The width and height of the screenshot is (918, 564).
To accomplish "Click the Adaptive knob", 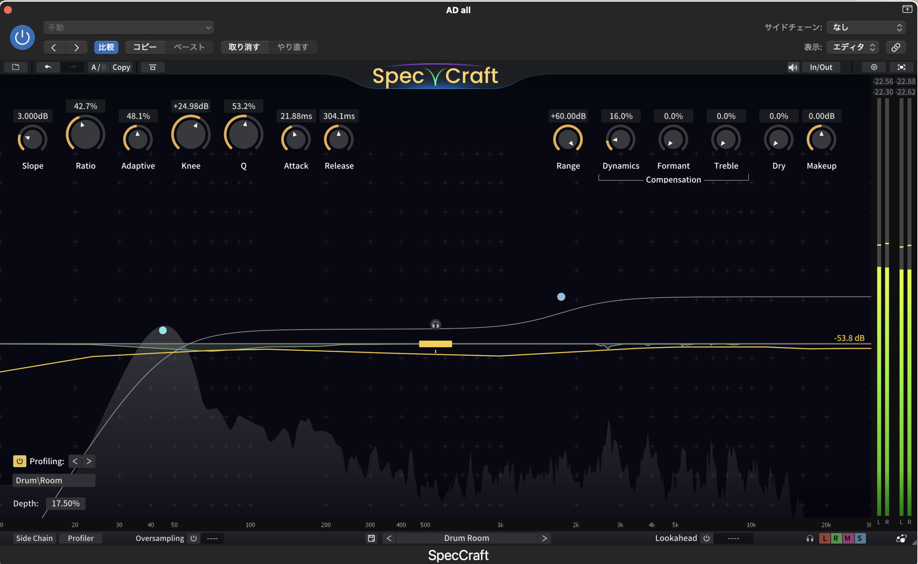I will click(x=138, y=139).
